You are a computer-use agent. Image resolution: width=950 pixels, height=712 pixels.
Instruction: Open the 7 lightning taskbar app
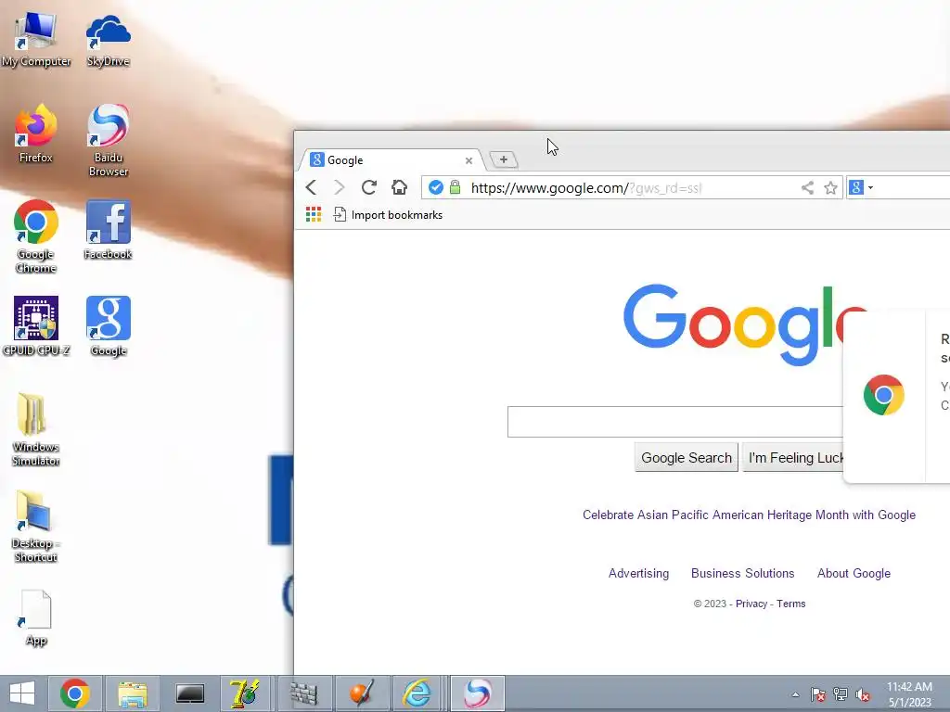click(x=245, y=693)
